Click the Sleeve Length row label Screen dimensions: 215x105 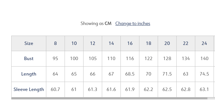[29, 90]
